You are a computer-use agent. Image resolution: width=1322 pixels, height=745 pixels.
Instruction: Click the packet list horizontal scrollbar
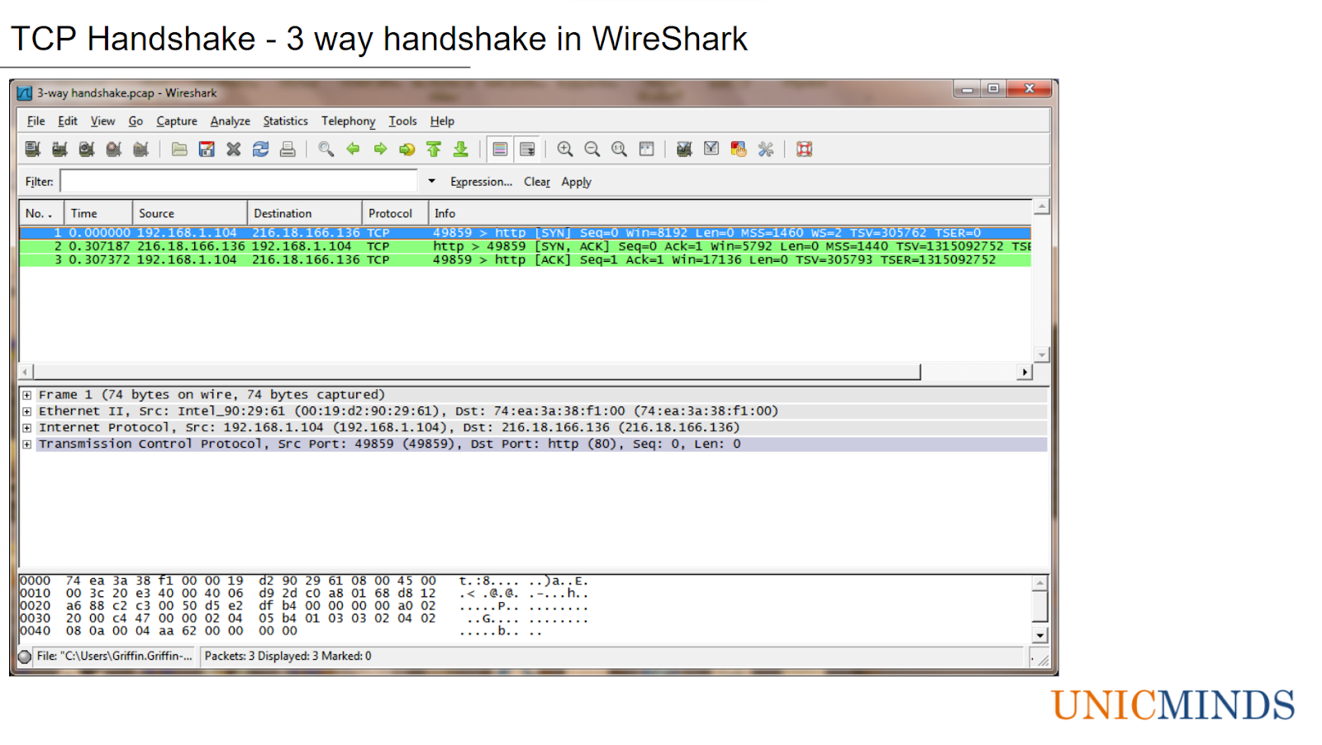[x=477, y=372]
